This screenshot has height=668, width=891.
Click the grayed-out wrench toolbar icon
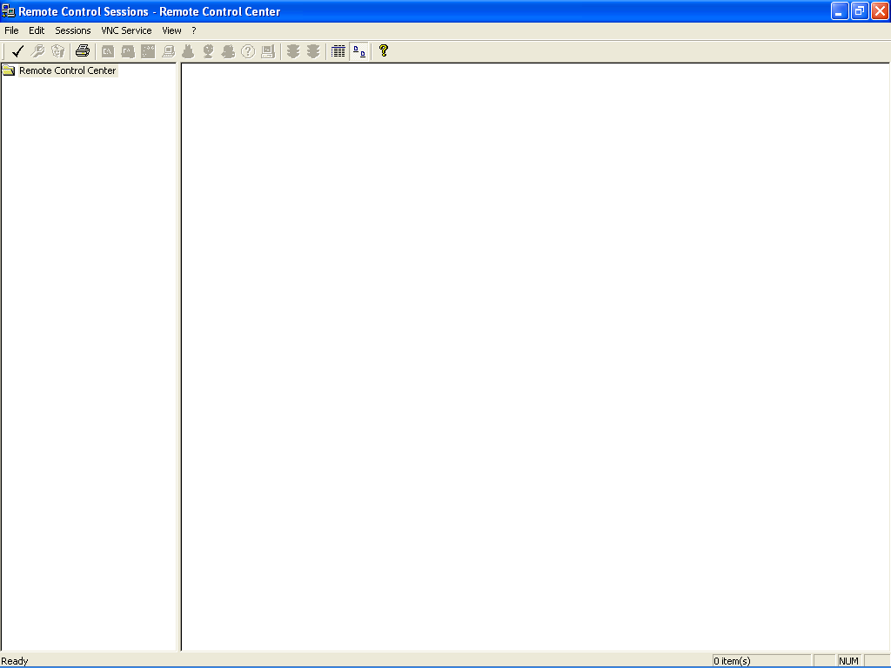coord(37,51)
